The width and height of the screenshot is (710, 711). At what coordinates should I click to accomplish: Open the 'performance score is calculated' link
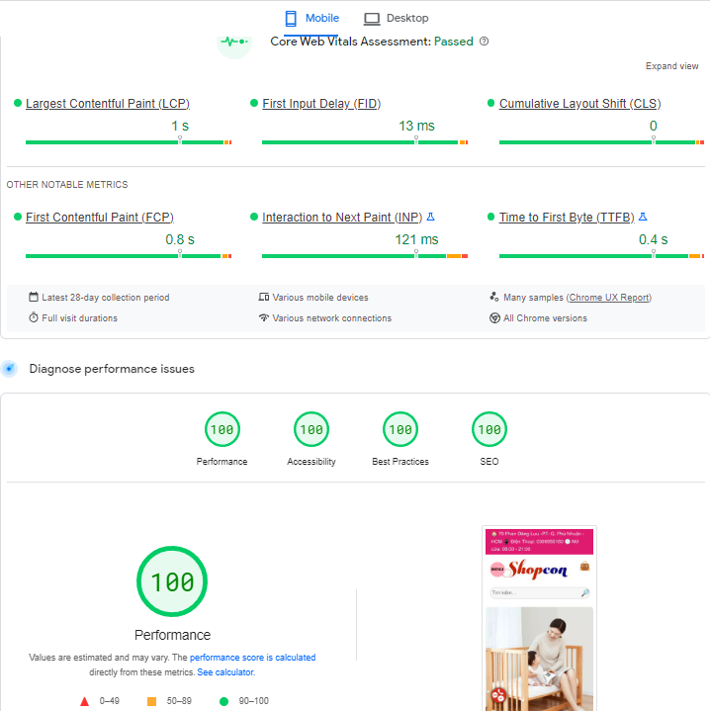pyautogui.click(x=252, y=658)
